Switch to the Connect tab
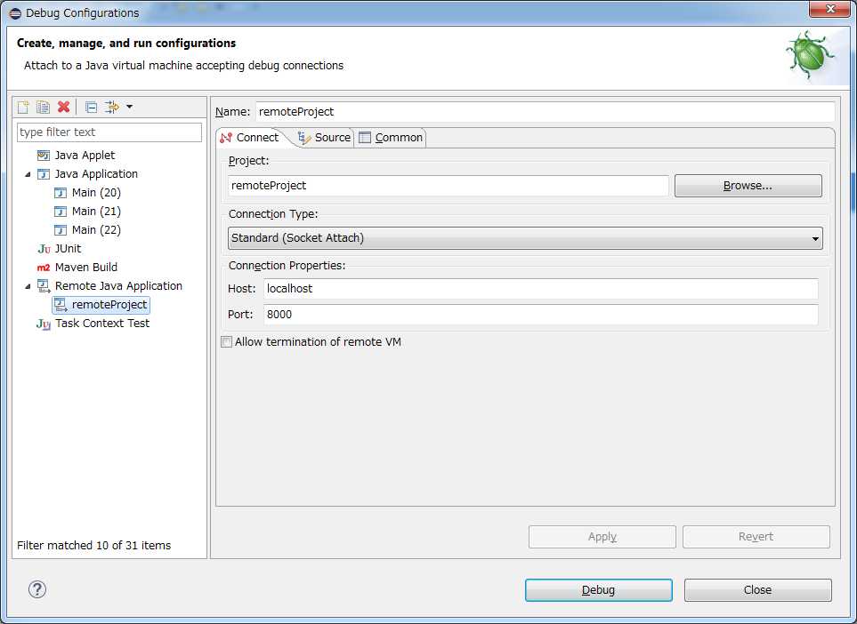 (250, 138)
